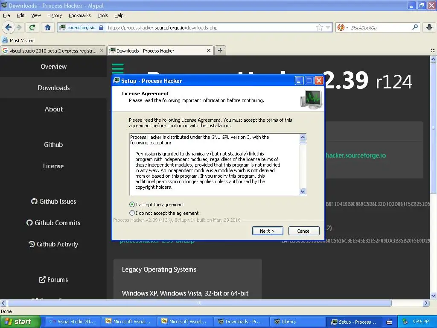Open the Downloads sidebar link

[53, 88]
